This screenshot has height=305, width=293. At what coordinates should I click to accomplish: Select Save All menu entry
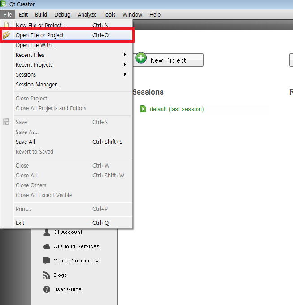[66, 142]
